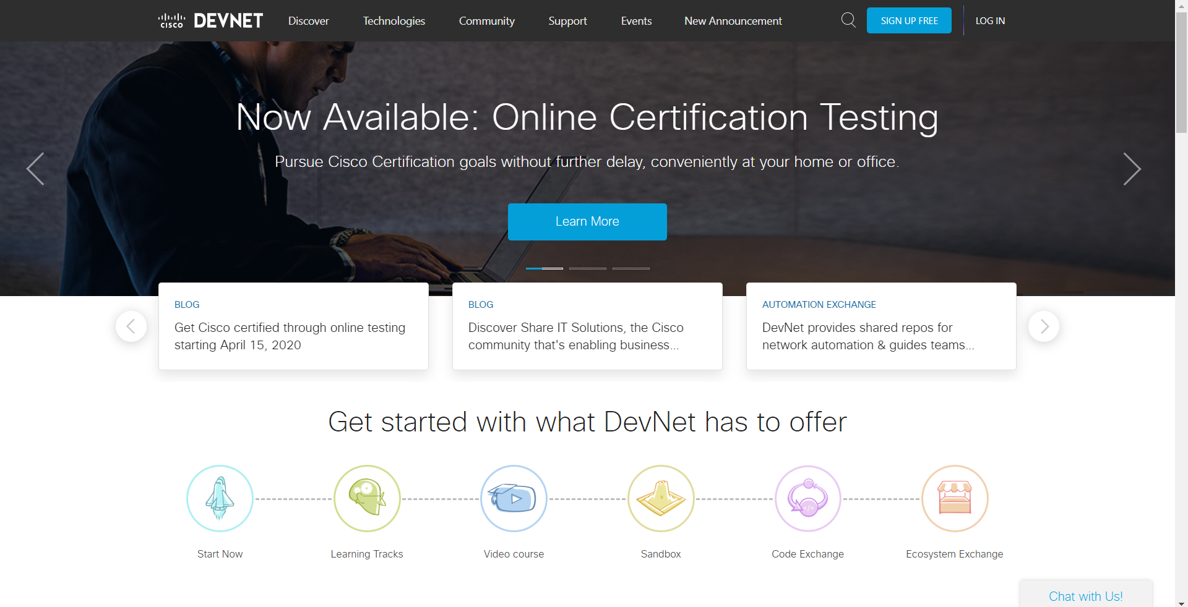Select the first carousel indicator dot
The image size is (1188, 607).
click(544, 268)
